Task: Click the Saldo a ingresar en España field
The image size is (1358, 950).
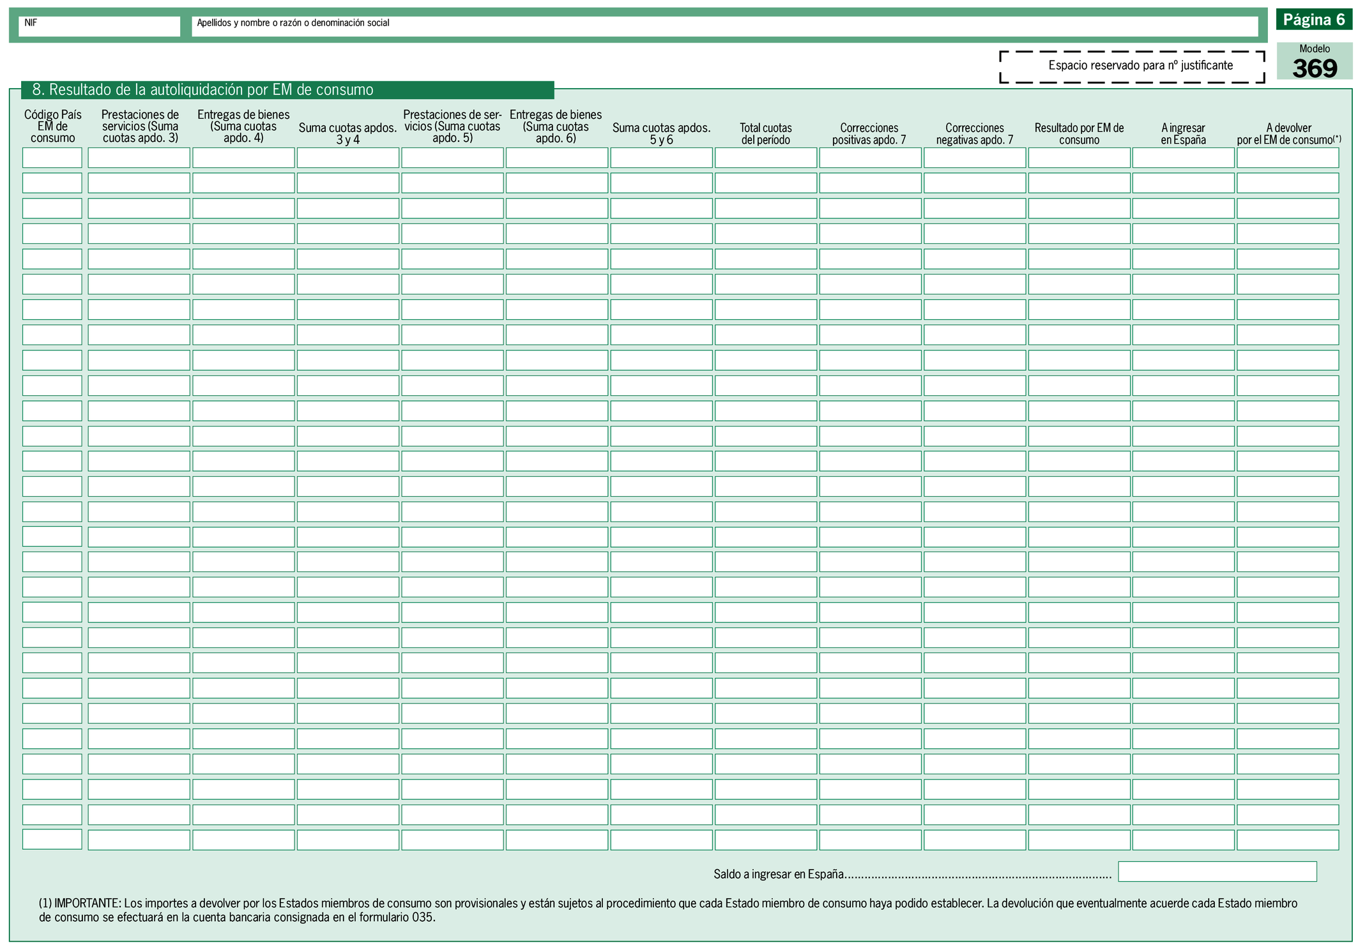Action: (x=1217, y=871)
